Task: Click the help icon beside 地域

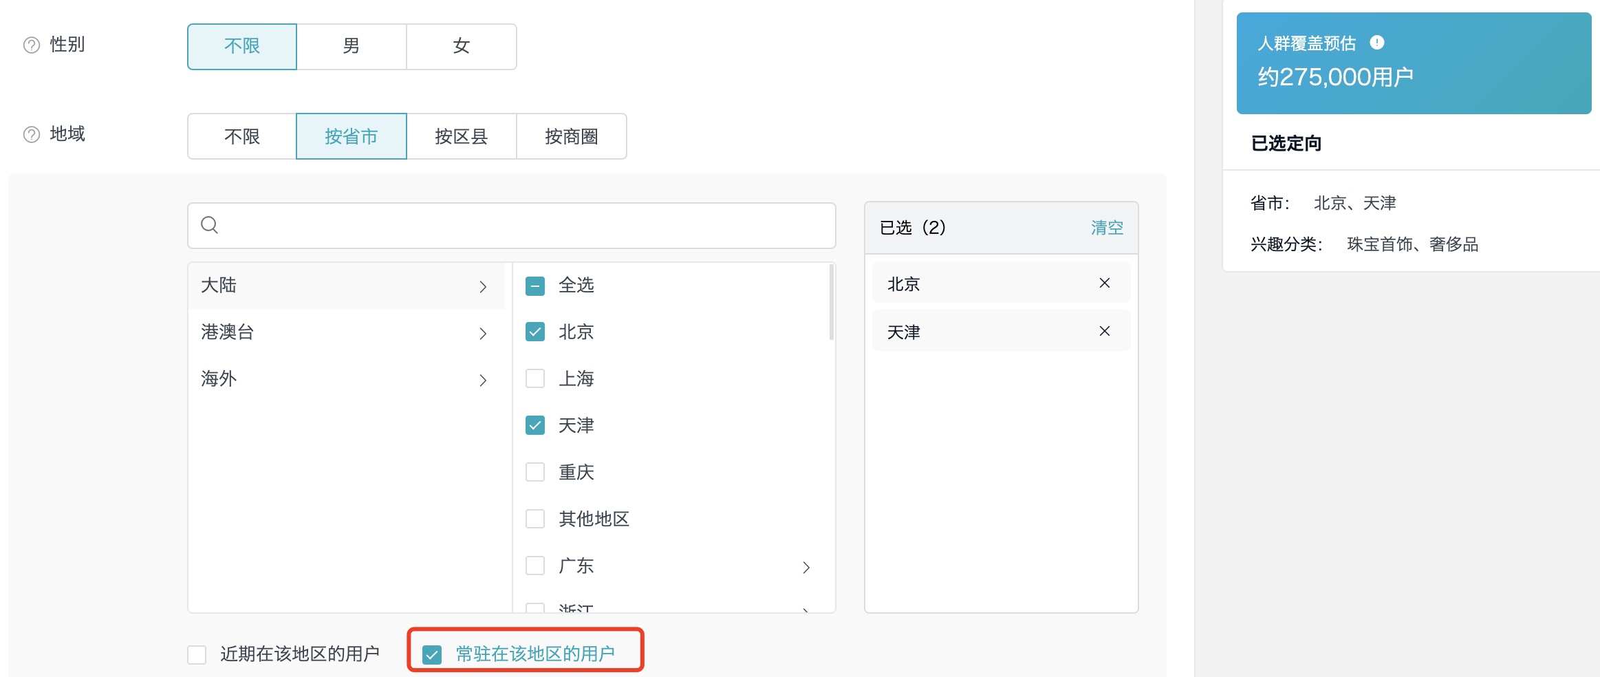Action: 32,135
